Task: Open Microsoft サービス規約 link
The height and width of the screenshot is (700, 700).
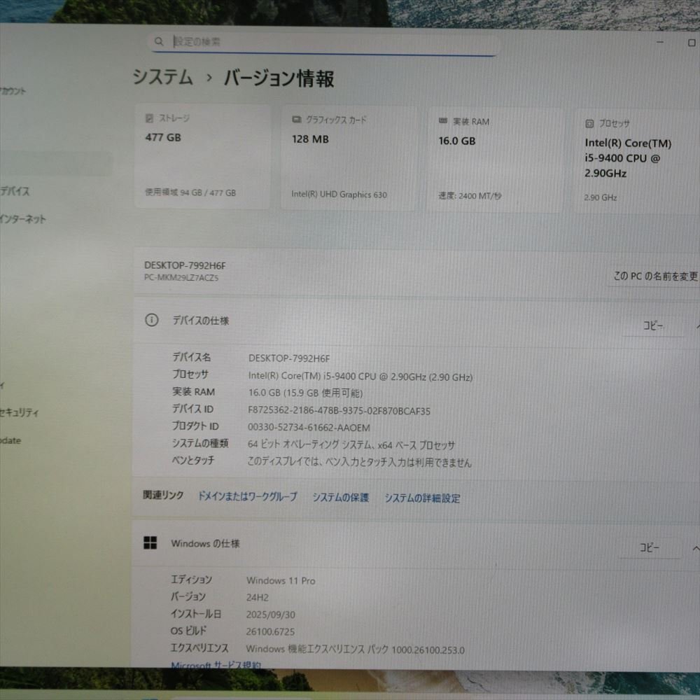Action: point(216,665)
